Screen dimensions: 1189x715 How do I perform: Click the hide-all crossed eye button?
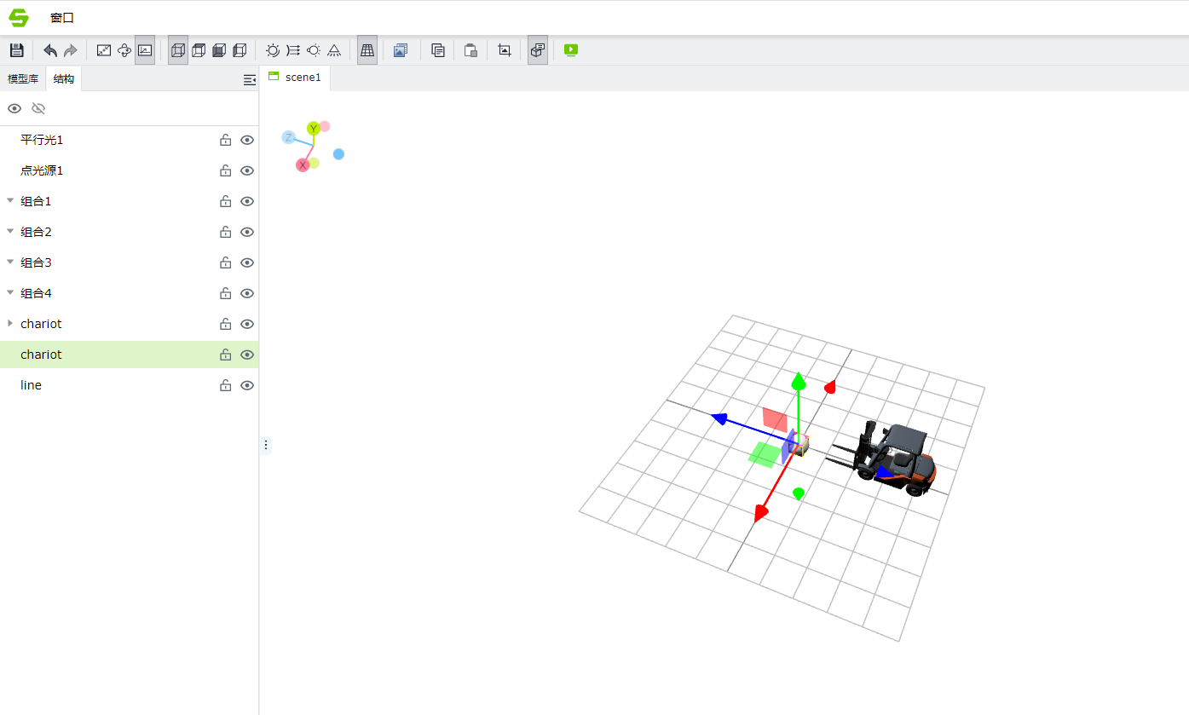(38, 108)
